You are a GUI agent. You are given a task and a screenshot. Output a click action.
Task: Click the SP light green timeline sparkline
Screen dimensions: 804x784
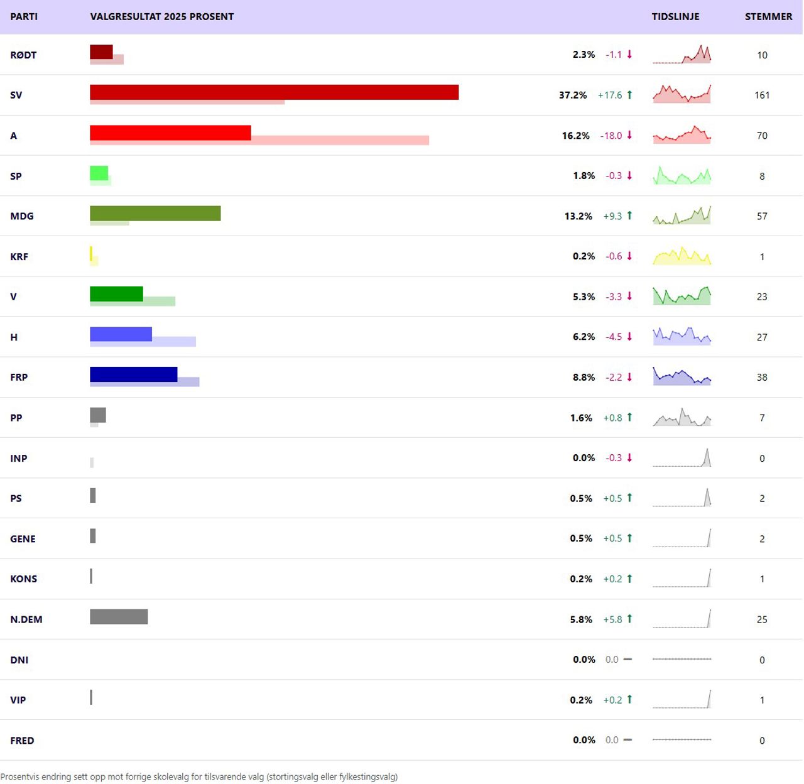point(682,175)
